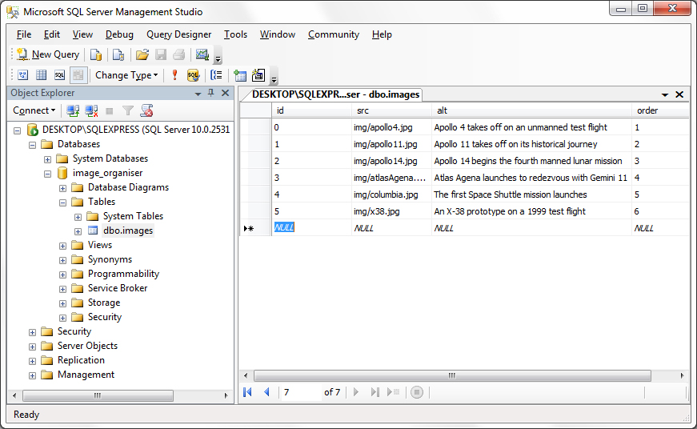Image resolution: width=697 pixels, height=429 pixels.
Task: Select the Service Broker tree item
Action: tap(118, 288)
